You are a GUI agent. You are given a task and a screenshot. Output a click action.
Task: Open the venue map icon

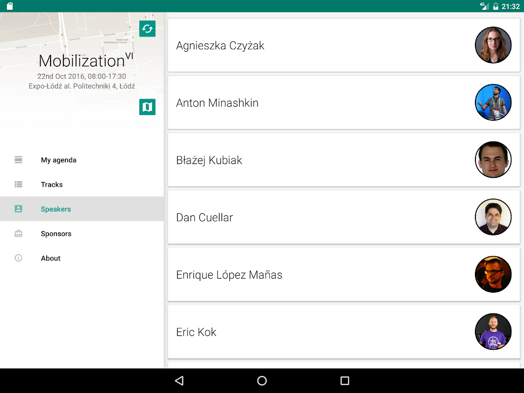[x=147, y=107]
